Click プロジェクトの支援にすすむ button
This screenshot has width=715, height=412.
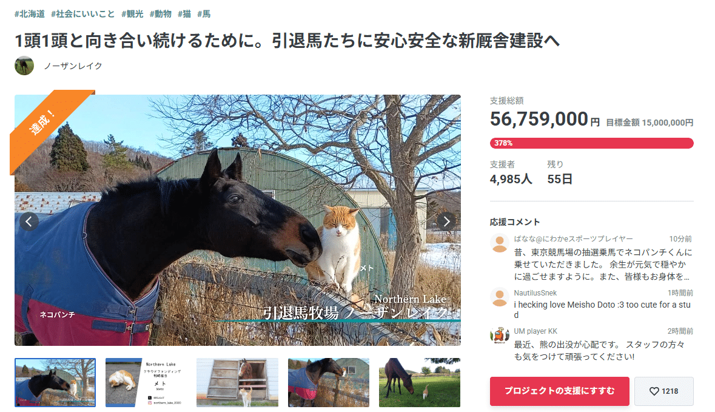click(x=560, y=391)
